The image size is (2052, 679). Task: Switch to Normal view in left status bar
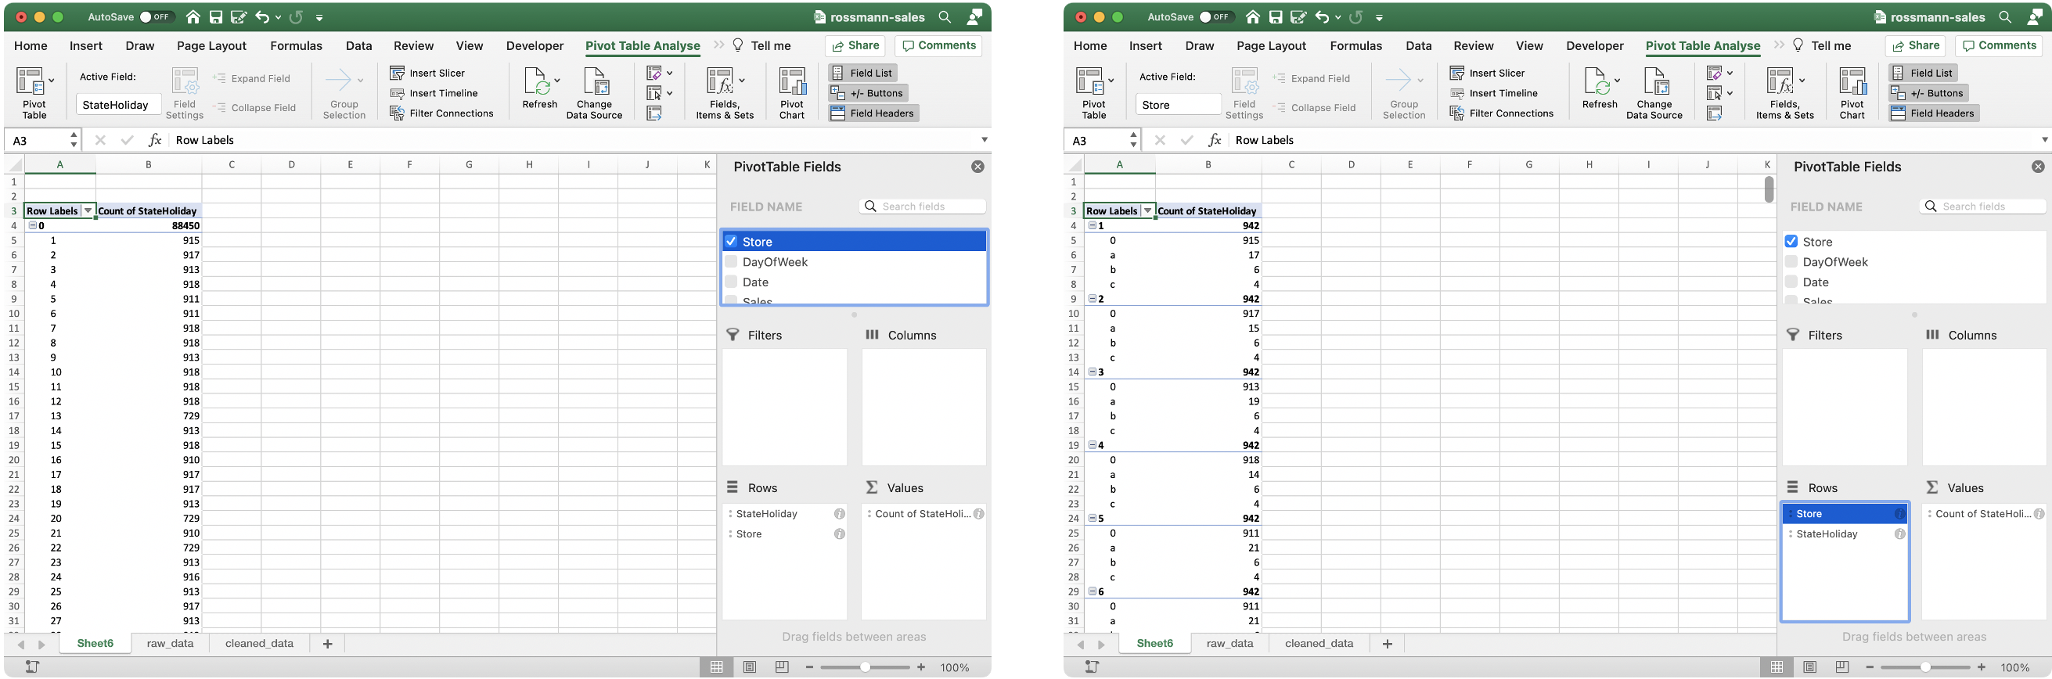[x=716, y=667]
